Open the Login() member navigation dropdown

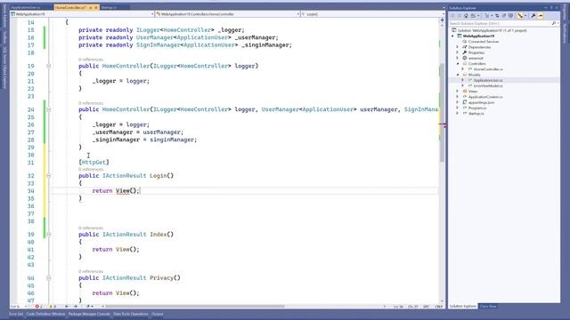pyautogui.click(x=372, y=14)
